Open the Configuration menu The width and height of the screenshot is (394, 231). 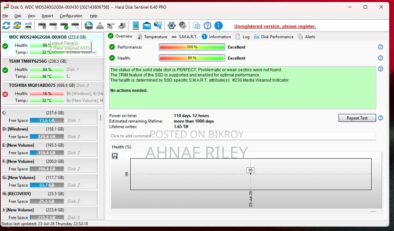coord(71,16)
